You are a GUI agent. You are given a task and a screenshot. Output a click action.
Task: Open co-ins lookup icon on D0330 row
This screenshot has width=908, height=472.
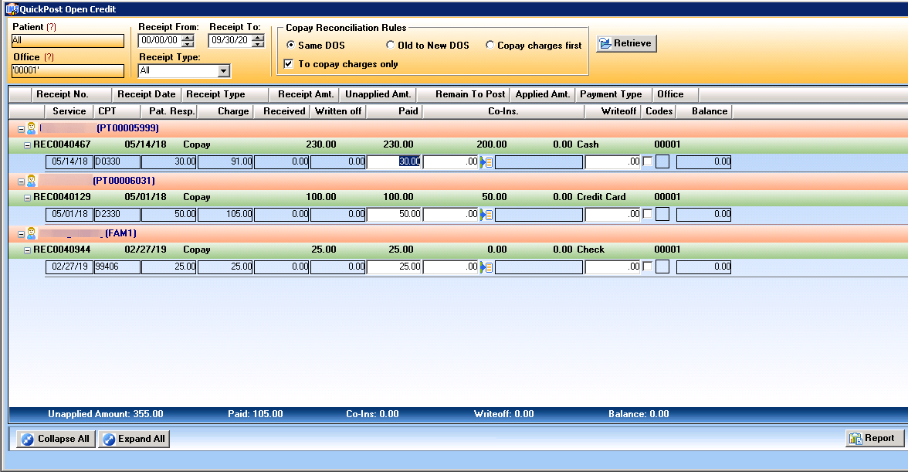coord(486,162)
